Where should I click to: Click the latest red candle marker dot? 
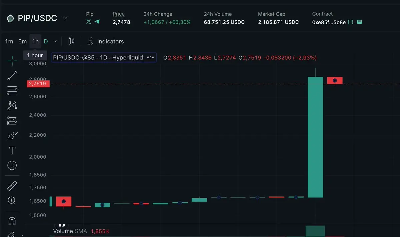(x=335, y=80)
